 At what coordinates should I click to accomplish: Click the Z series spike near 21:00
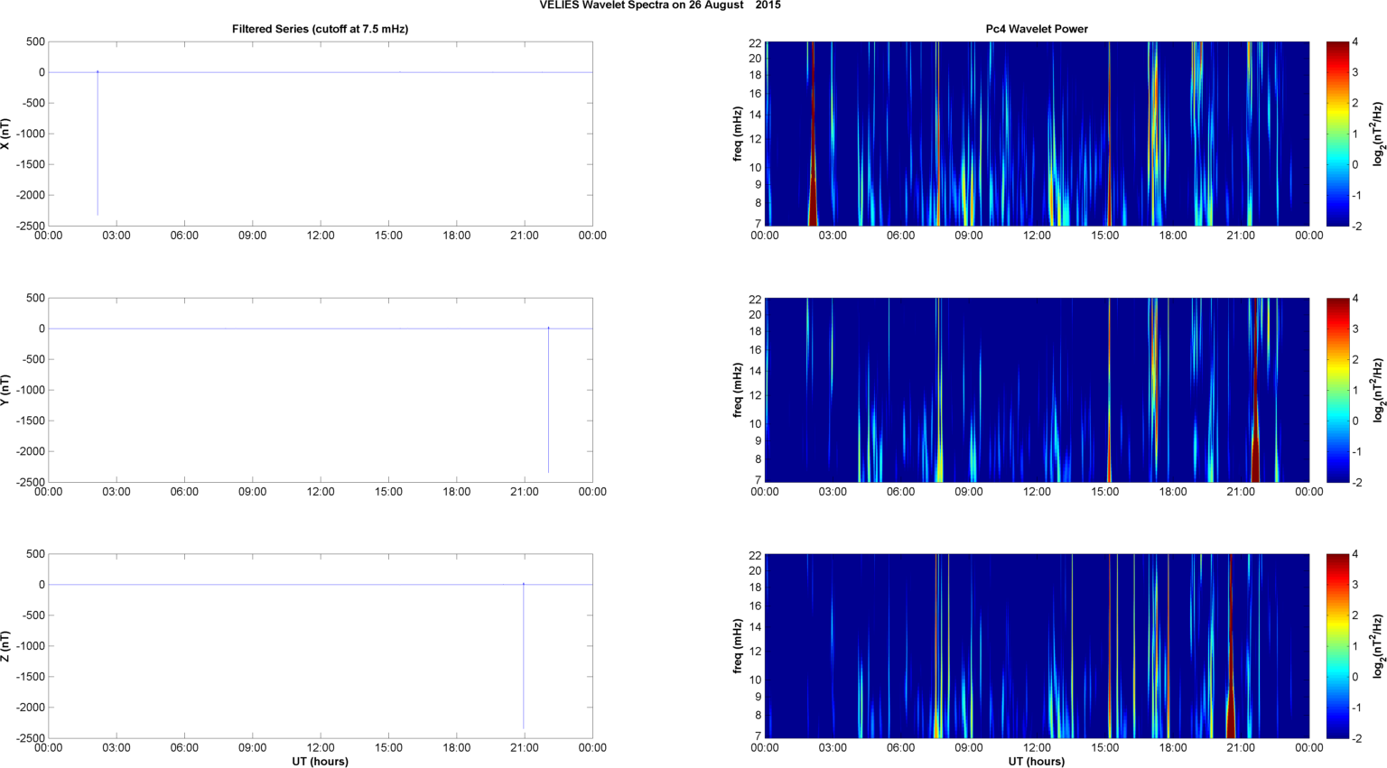[524, 657]
